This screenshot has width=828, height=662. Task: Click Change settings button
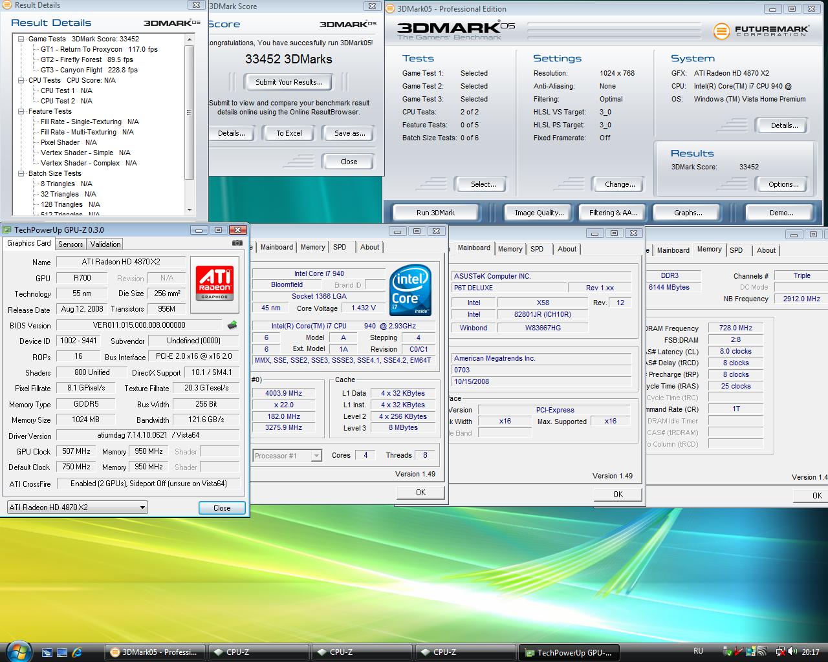point(620,184)
